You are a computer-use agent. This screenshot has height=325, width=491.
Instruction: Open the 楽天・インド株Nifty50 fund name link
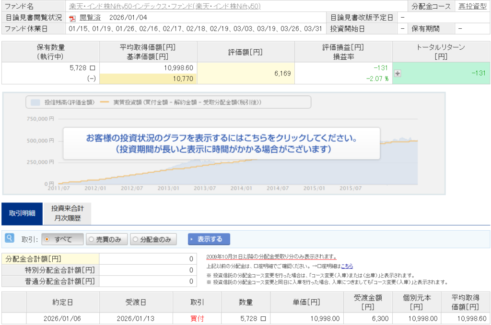[x=165, y=7]
